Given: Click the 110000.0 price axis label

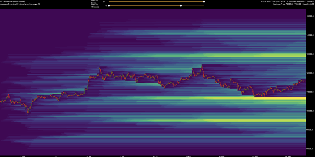Looking at the screenshot, I should pyautogui.click(x=309, y=92).
